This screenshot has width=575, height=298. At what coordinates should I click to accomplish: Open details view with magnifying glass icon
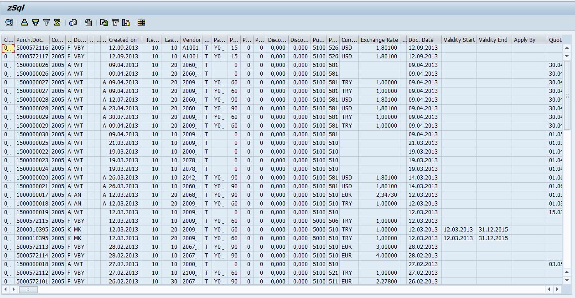tap(9, 23)
